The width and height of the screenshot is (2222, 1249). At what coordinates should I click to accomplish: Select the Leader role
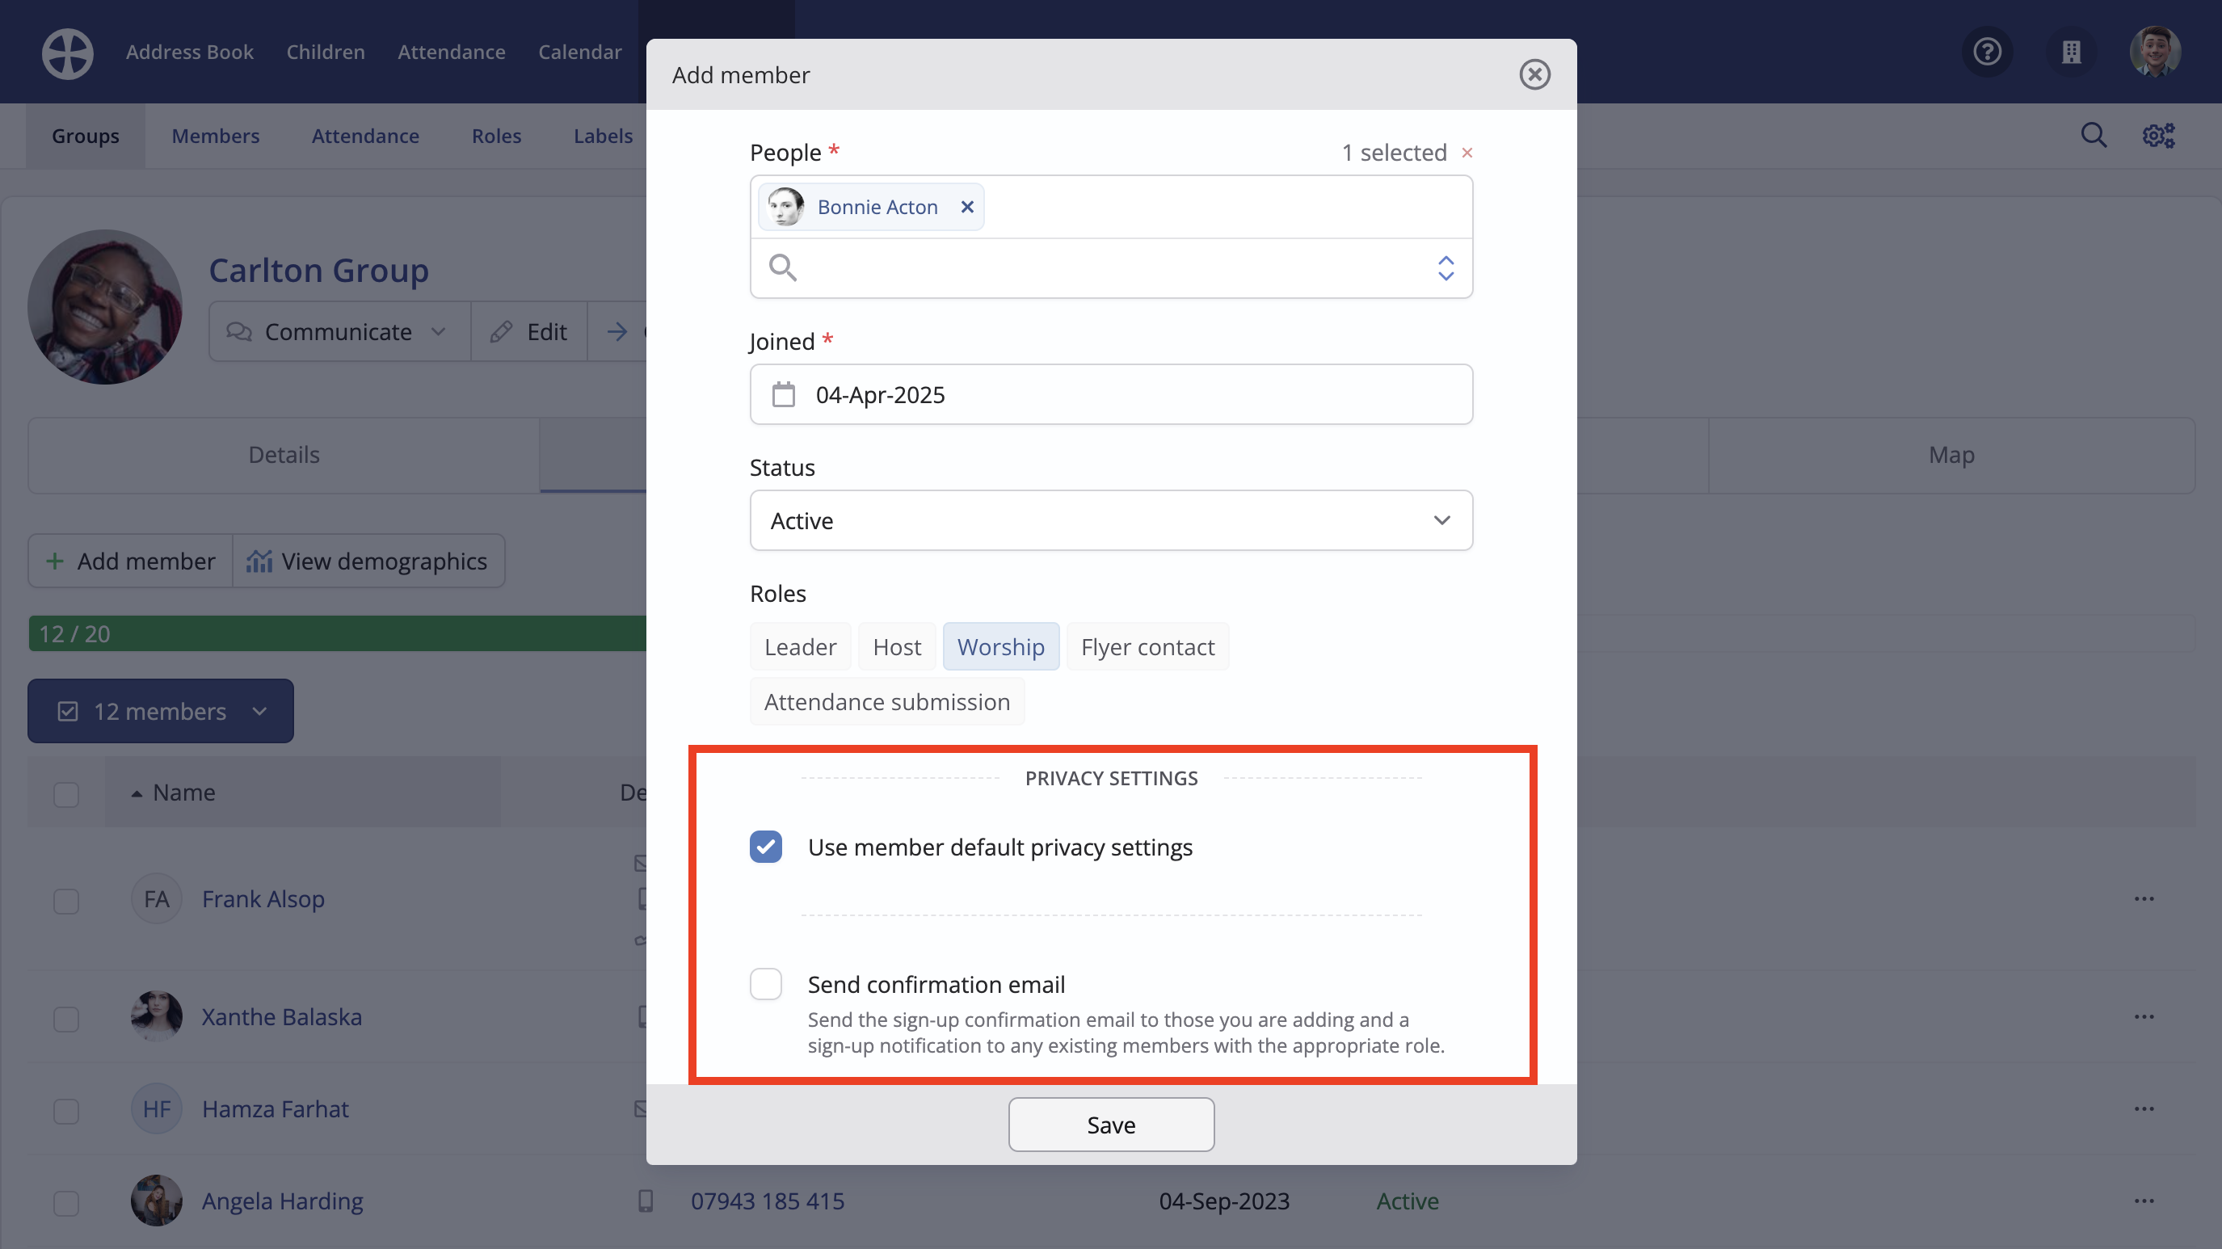800,647
